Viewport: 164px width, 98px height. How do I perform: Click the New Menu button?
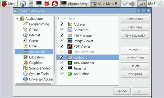[x=135, y=19]
